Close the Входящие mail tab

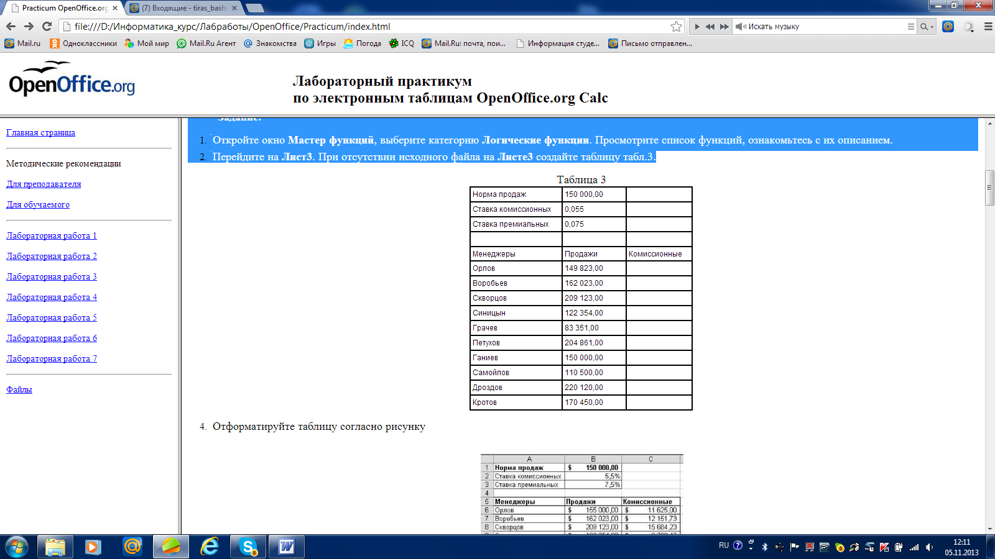tap(234, 8)
